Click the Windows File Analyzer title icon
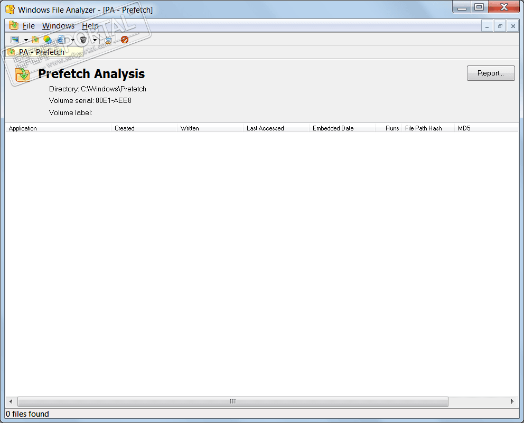 pos(10,10)
